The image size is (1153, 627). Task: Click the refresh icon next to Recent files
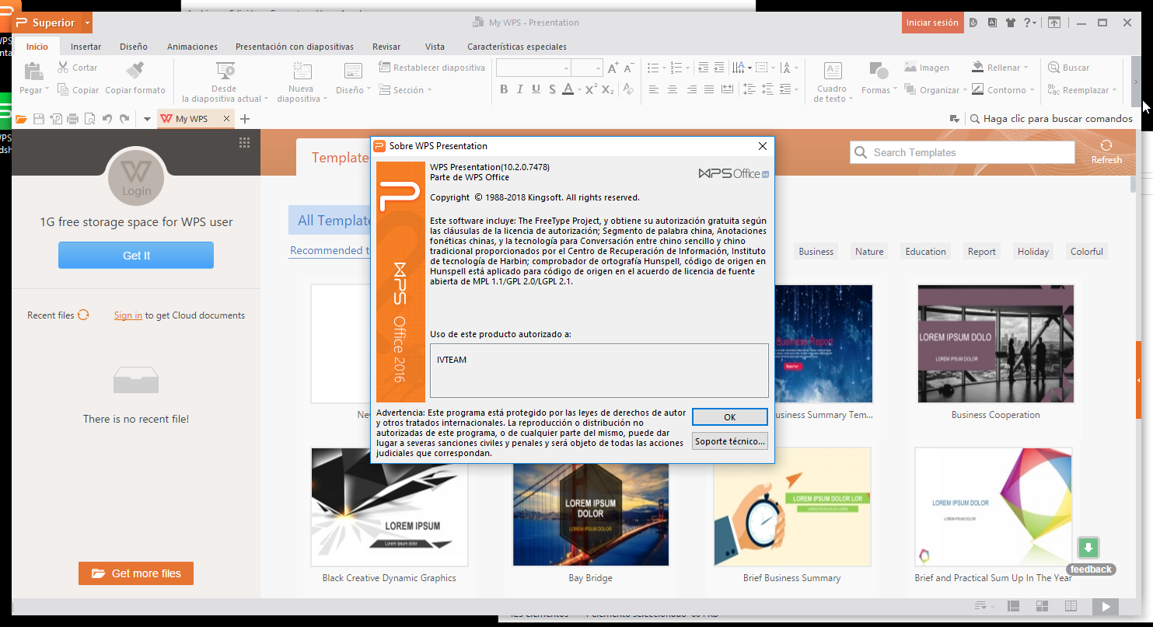[x=83, y=315]
